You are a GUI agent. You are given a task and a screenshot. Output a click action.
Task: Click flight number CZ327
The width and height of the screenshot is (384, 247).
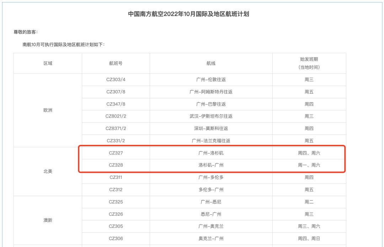pyautogui.click(x=116, y=153)
